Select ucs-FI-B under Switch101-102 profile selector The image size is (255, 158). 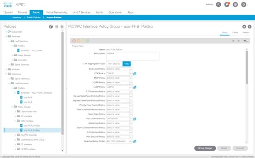click(28, 102)
